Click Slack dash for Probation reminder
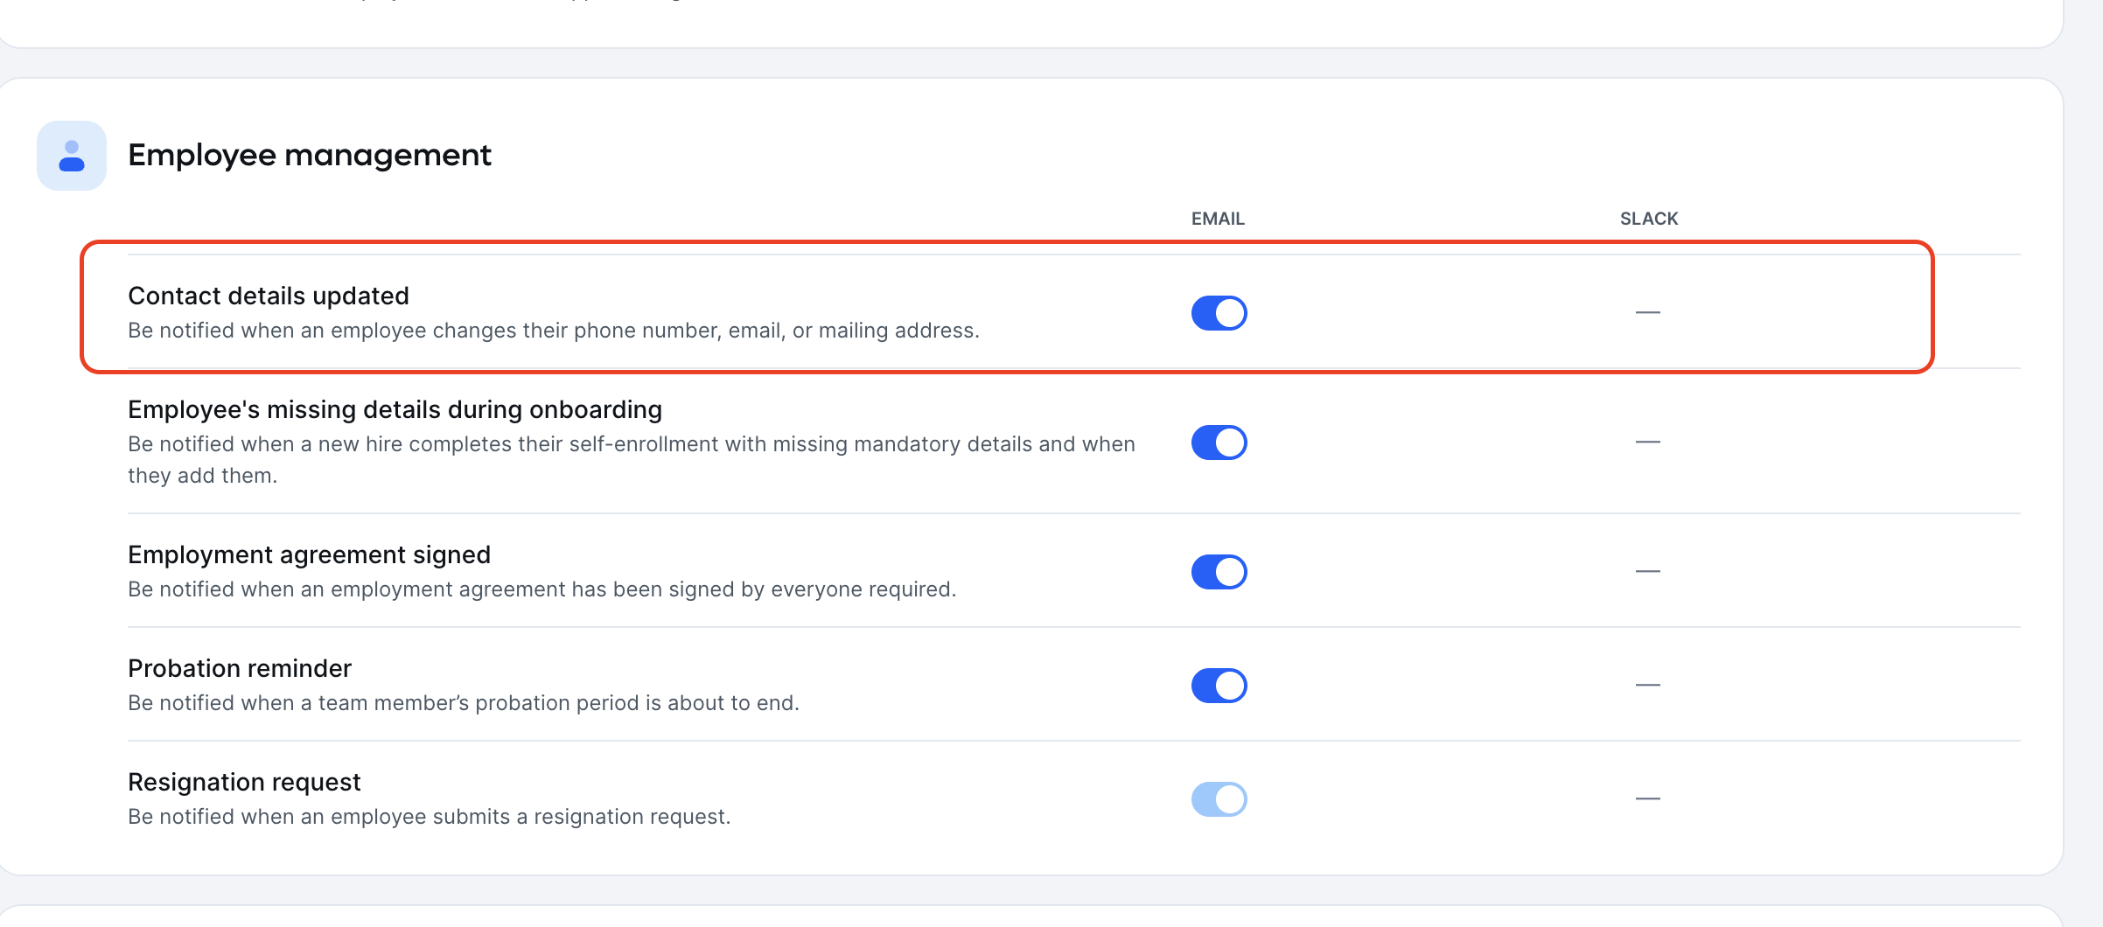This screenshot has width=2103, height=927. 1648,685
